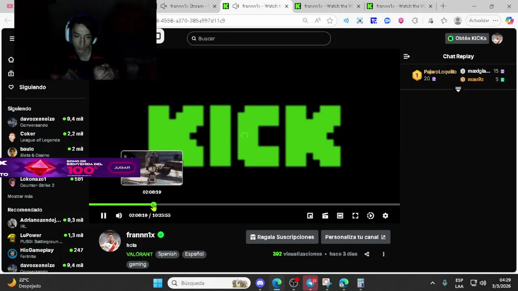Image resolution: width=518 pixels, height=291 pixels.
Task: Open player settings gear
Action: point(385,216)
